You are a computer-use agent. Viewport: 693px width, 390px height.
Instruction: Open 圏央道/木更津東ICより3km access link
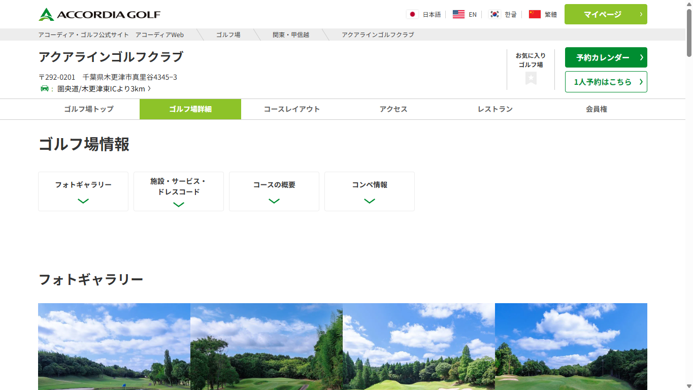pyautogui.click(x=104, y=89)
